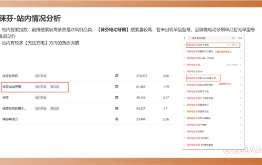Screen dimensions: 262x165
Task: Click 同行买词 tag on 徕芬吹风机 row
Action: [x=40, y=76]
